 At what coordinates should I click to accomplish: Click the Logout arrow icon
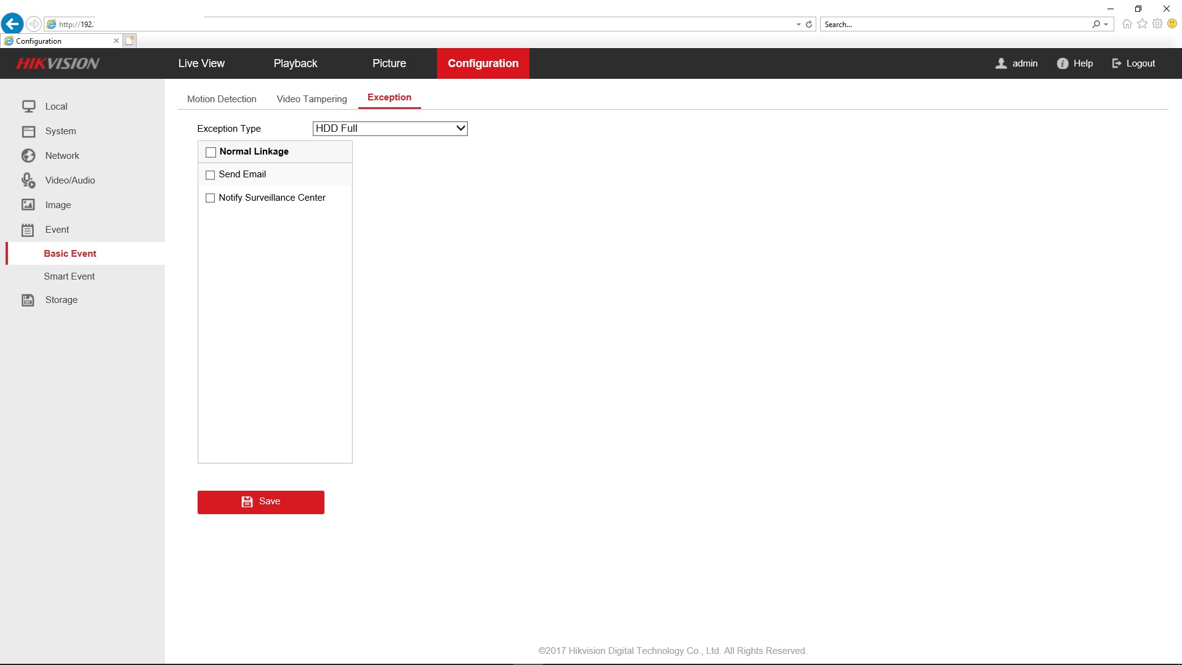click(1117, 63)
